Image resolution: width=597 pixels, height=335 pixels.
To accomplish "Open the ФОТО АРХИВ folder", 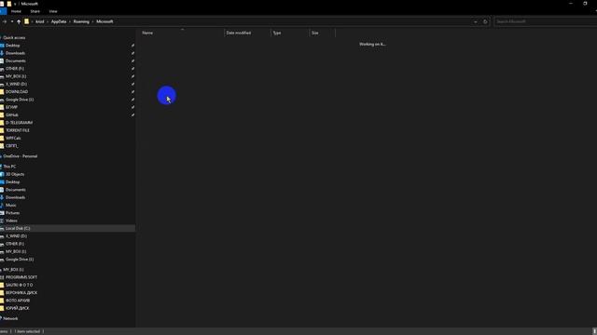I will [18, 301].
